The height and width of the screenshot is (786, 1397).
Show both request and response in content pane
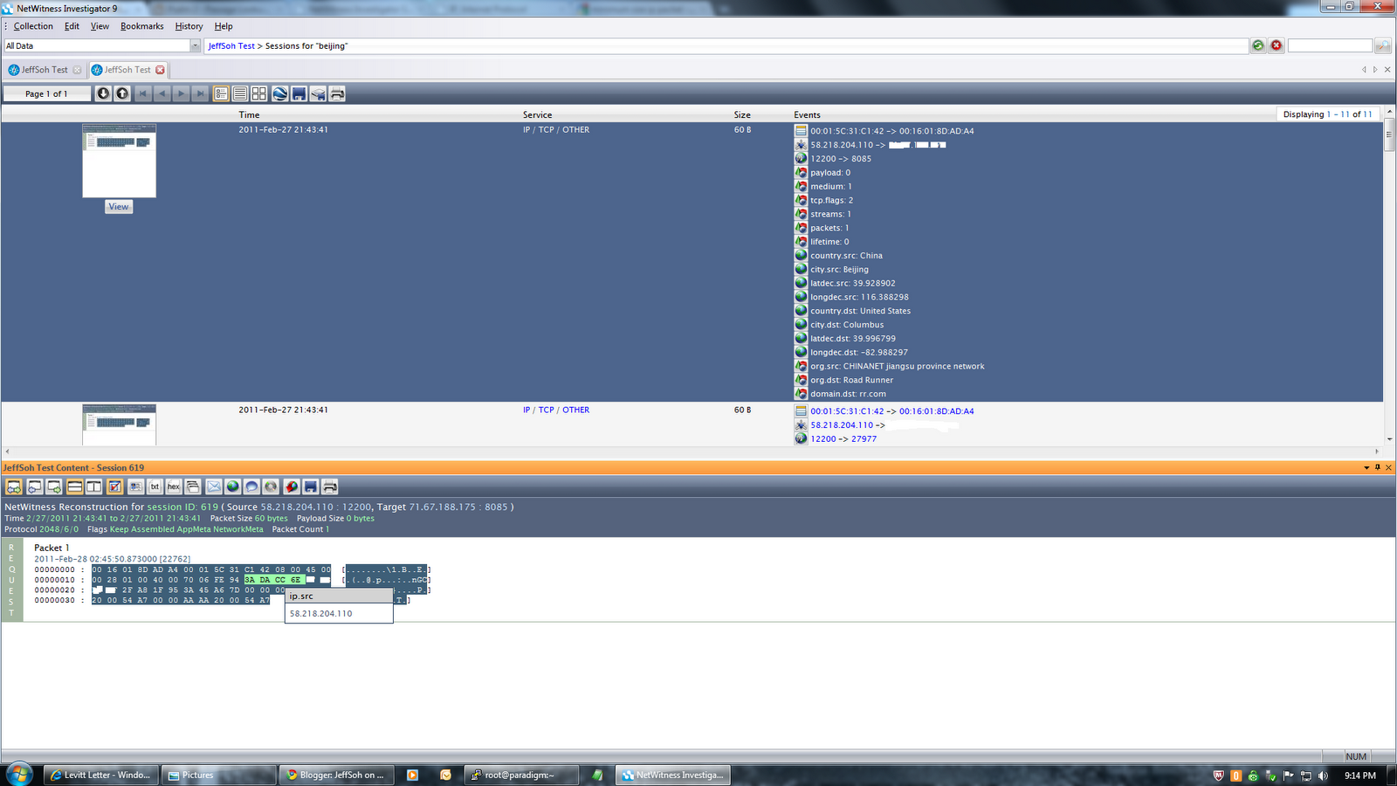(x=14, y=486)
